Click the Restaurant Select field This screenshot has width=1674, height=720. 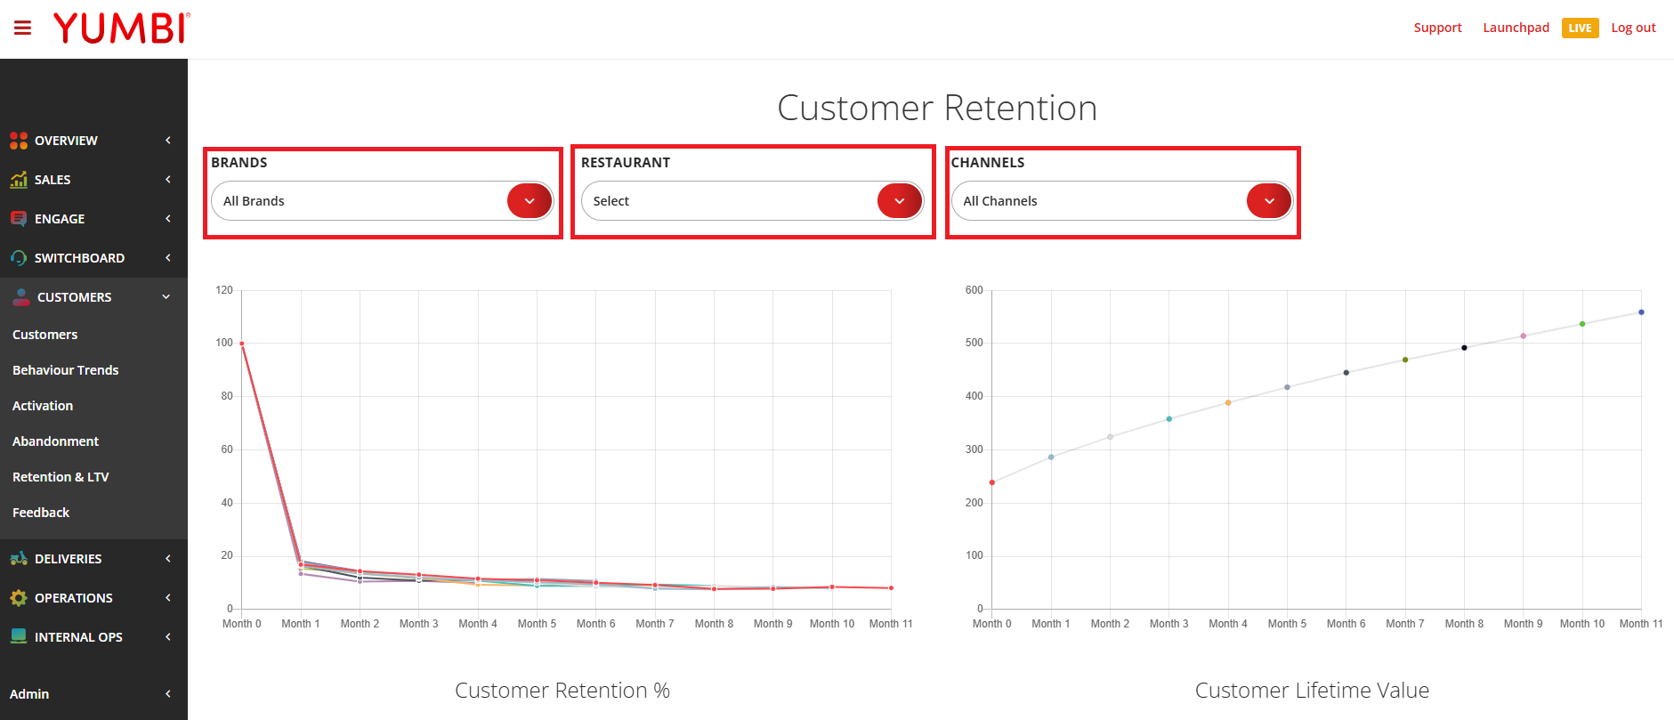(x=753, y=201)
